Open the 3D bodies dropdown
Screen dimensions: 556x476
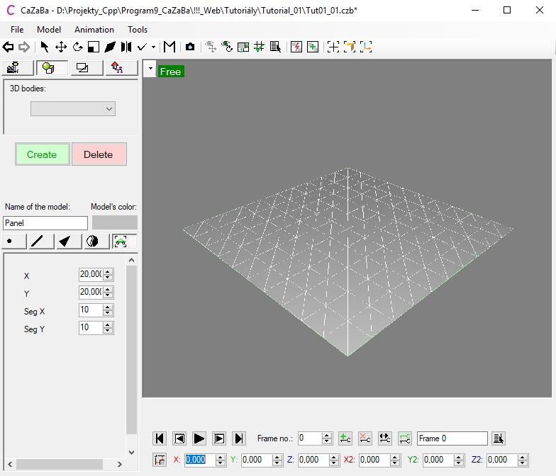pos(72,108)
